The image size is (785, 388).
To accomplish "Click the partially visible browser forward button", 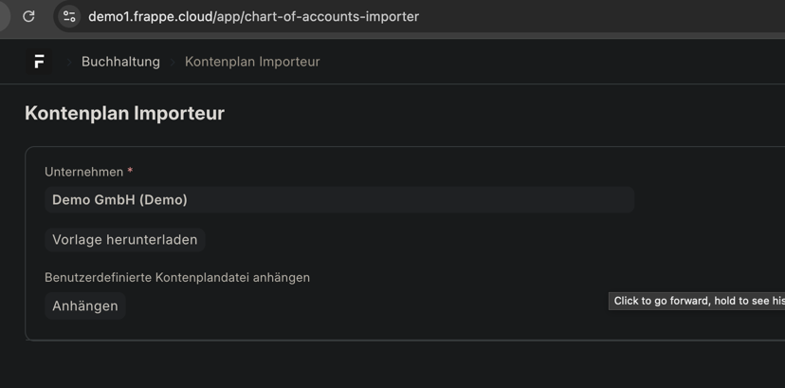I will coord(3,16).
